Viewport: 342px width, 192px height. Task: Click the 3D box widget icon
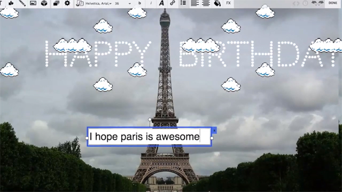pos(44,3)
